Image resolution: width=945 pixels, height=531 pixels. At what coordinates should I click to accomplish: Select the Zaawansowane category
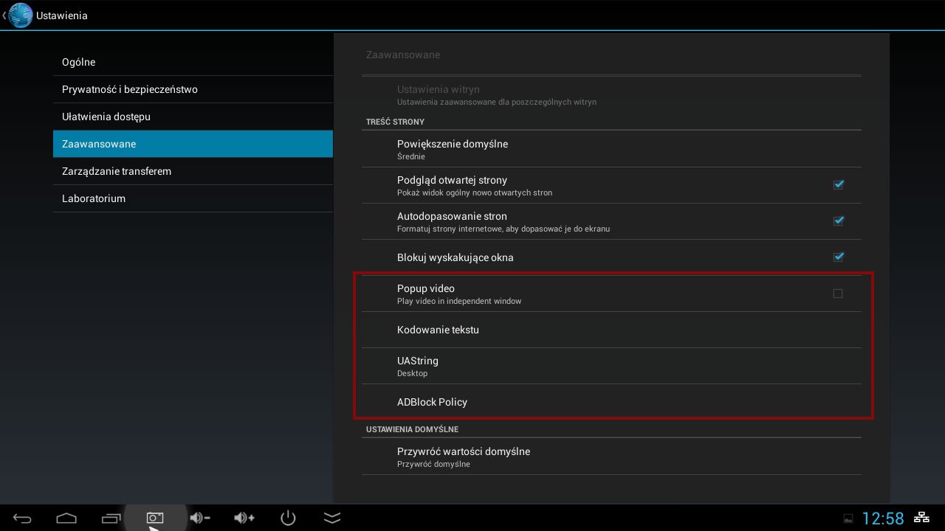(193, 144)
